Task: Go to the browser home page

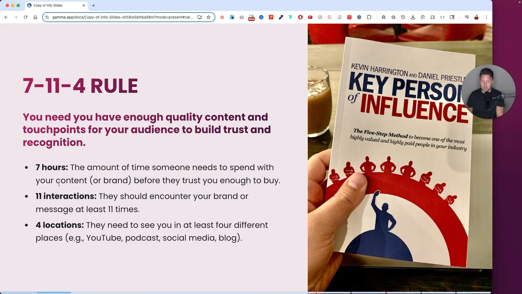Action: point(35,17)
